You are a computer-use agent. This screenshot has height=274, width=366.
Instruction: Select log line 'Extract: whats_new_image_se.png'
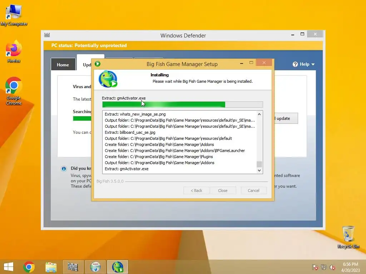(x=135, y=114)
